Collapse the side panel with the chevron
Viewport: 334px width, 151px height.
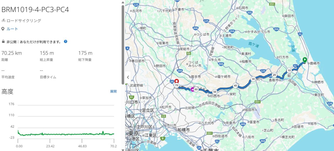click(128, 77)
